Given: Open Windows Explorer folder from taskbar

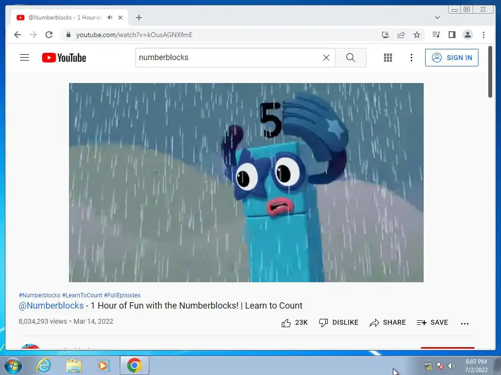Looking at the screenshot, I should coord(74,365).
